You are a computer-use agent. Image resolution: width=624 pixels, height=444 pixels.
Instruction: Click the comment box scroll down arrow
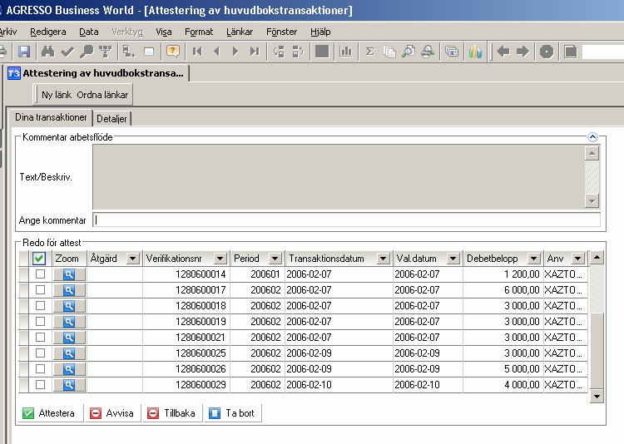[x=592, y=201]
